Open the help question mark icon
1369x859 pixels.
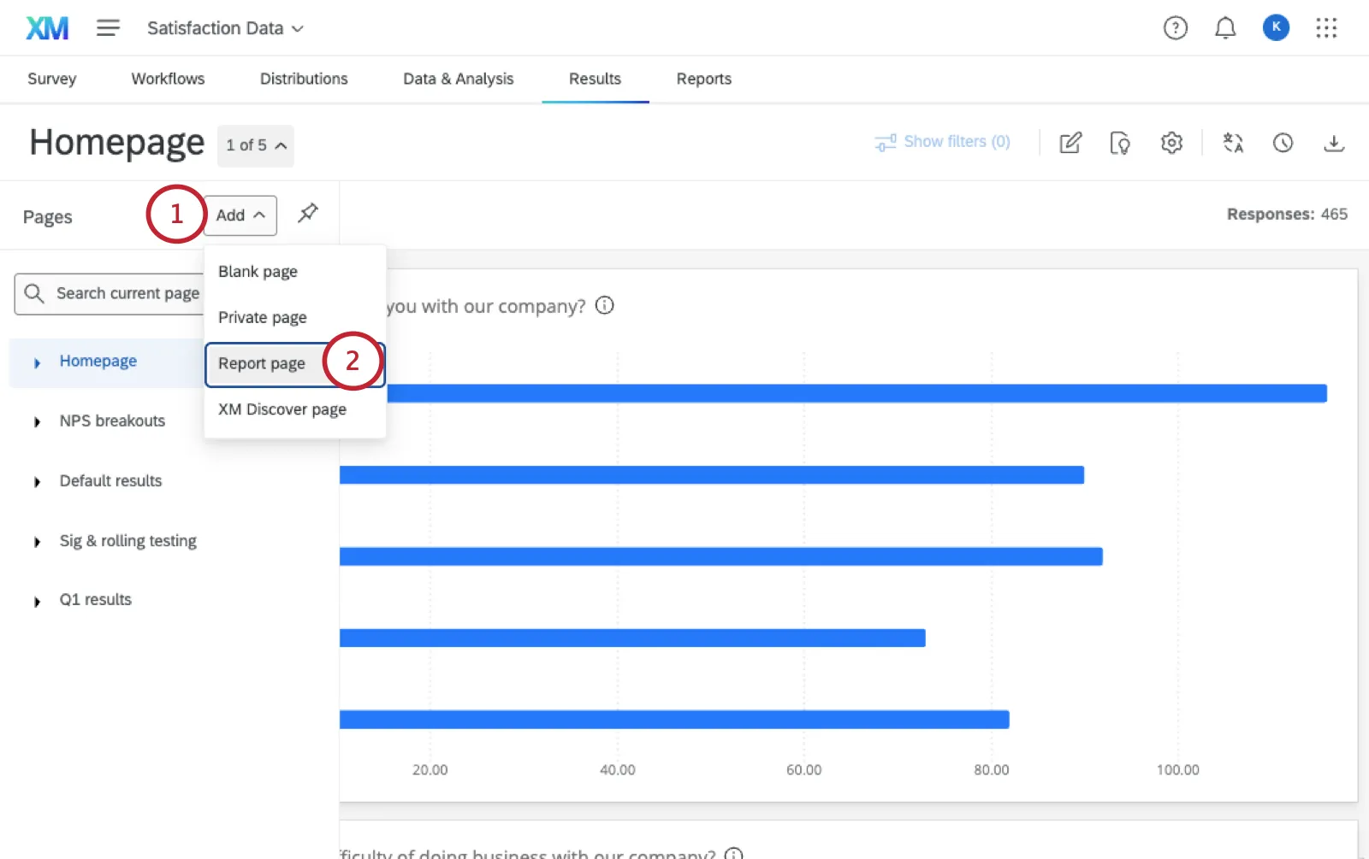coord(1176,28)
